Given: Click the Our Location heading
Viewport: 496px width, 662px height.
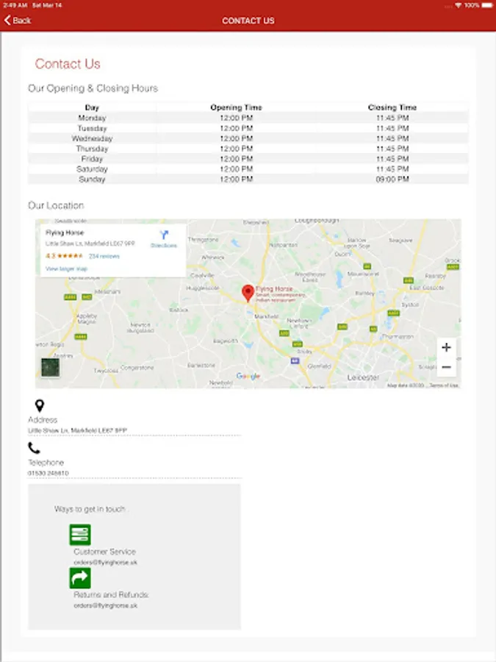Looking at the screenshot, I should (56, 205).
